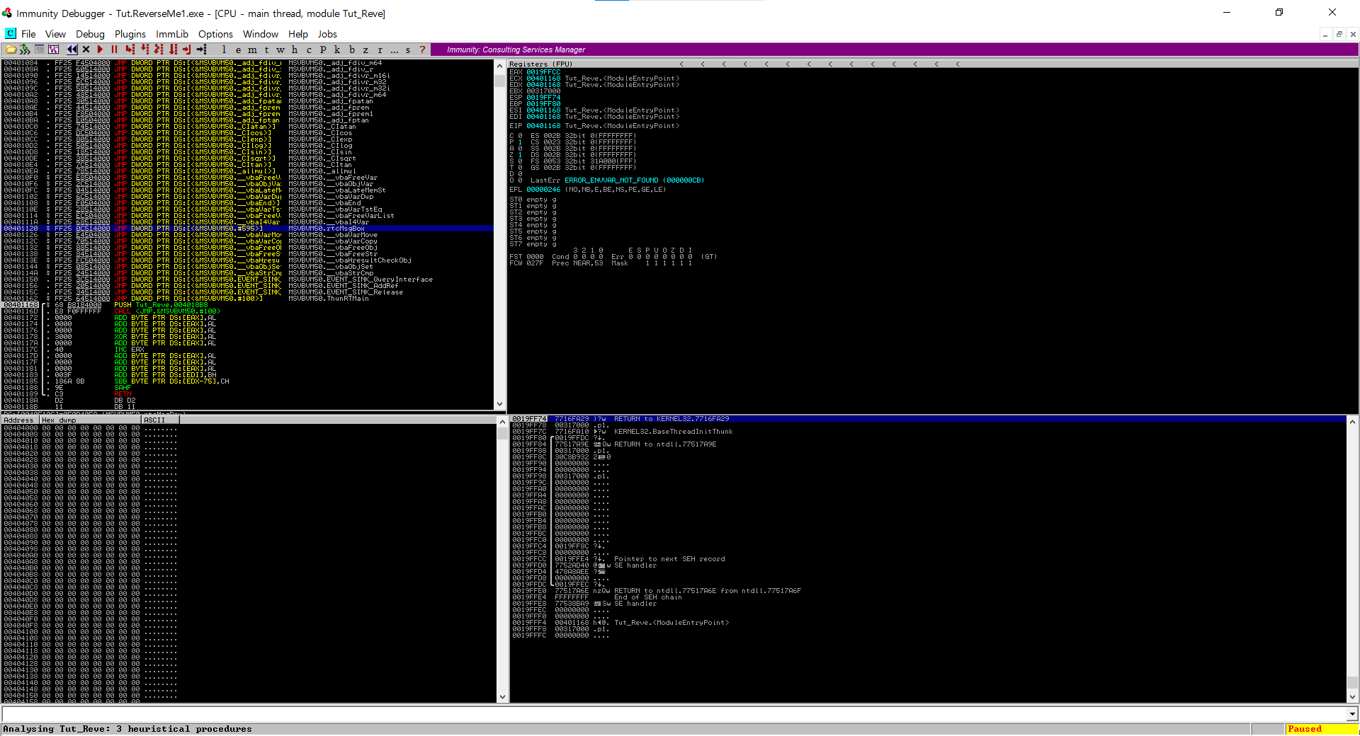Click the Open file folder icon
1360x736 pixels.
11,50
